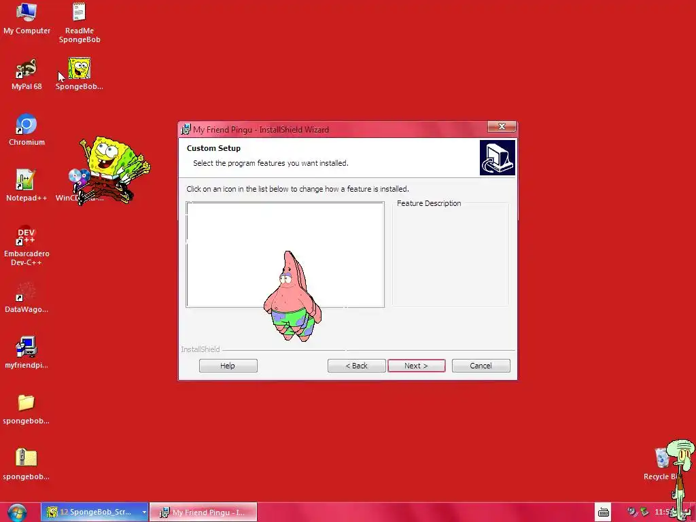Open the on-screen keyboard tray icon

click(x=603, y=512)
